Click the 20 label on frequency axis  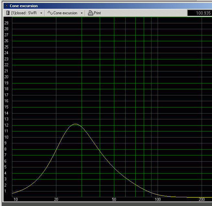tap(56, 200)
